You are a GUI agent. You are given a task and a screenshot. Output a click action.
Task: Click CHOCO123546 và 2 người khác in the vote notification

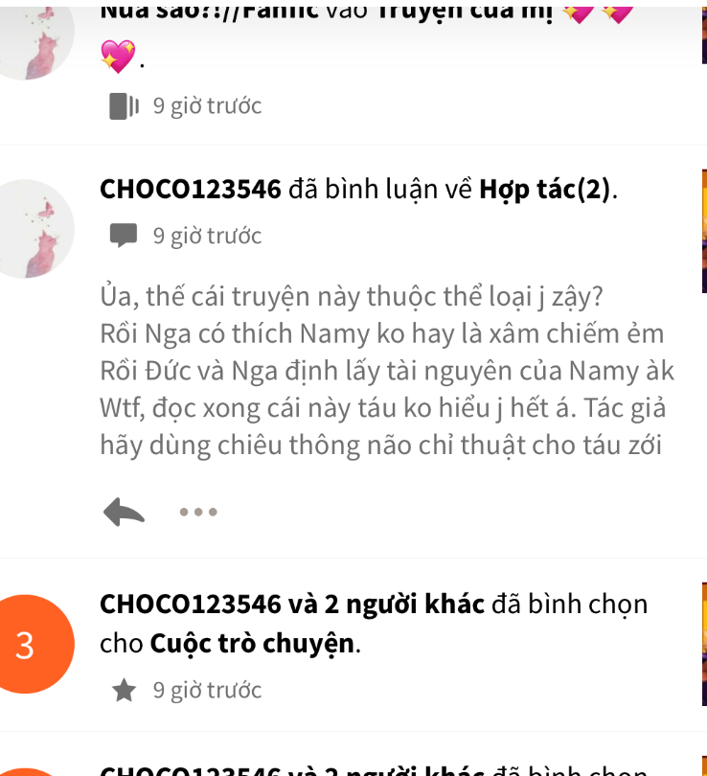[292, 605]
